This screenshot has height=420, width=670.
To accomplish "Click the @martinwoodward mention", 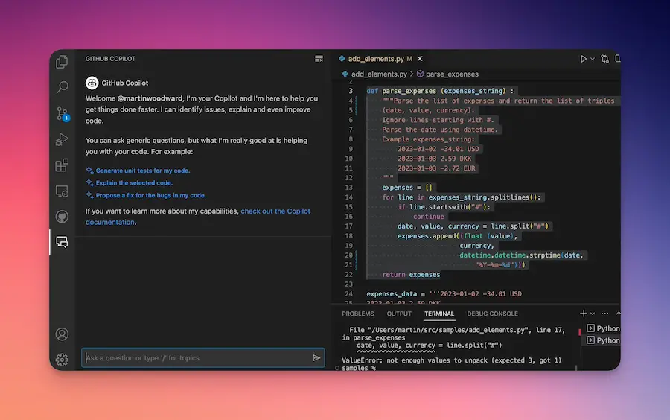I will [150, 98].
